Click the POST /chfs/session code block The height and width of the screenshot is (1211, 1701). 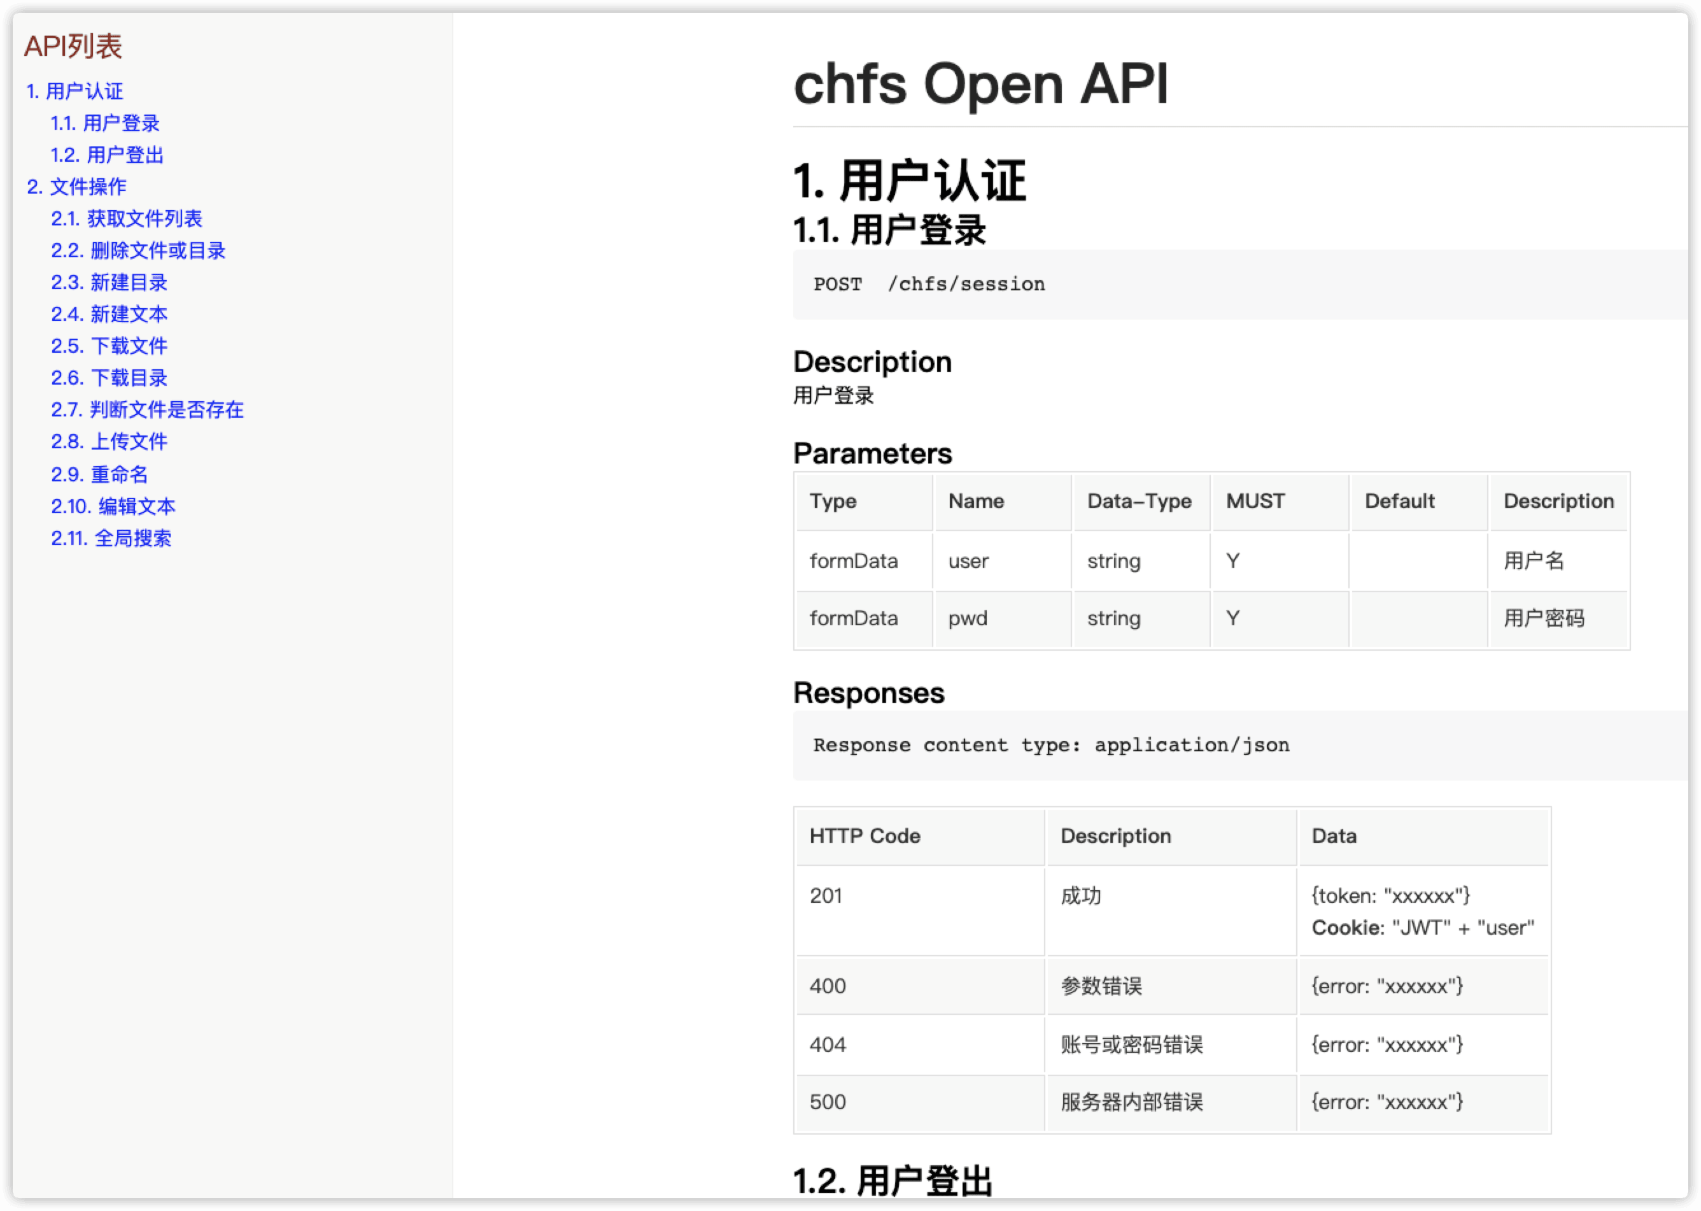[x=1239, y=284]
